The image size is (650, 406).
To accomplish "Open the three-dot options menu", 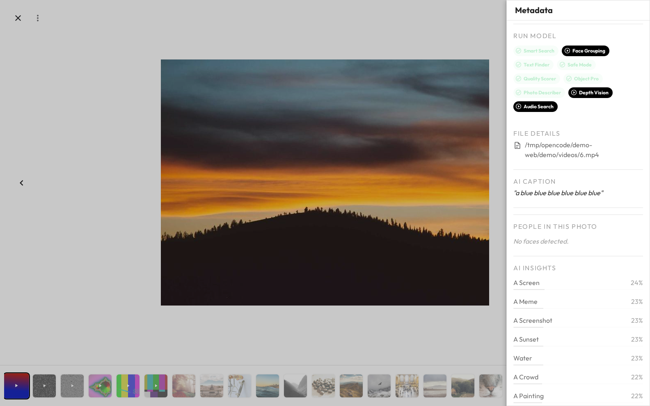I will [38, 18].
